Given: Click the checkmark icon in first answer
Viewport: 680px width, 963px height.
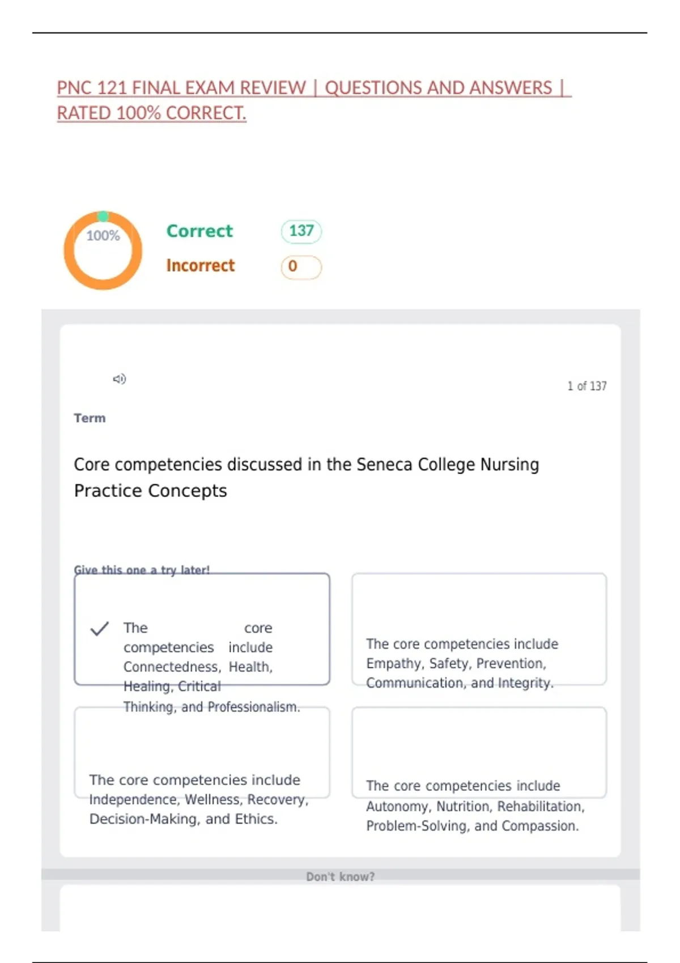Looking at the screenshot, I should click(x=99, y=629).
